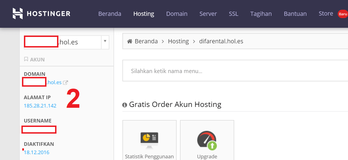The height and width of the screenshot is (160, 348).
Task: Open the .hol.es domain link in sidebar
Action: [x=54, y=82]
